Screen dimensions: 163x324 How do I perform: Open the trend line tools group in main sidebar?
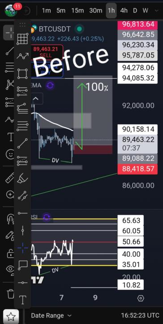[9, 51]
